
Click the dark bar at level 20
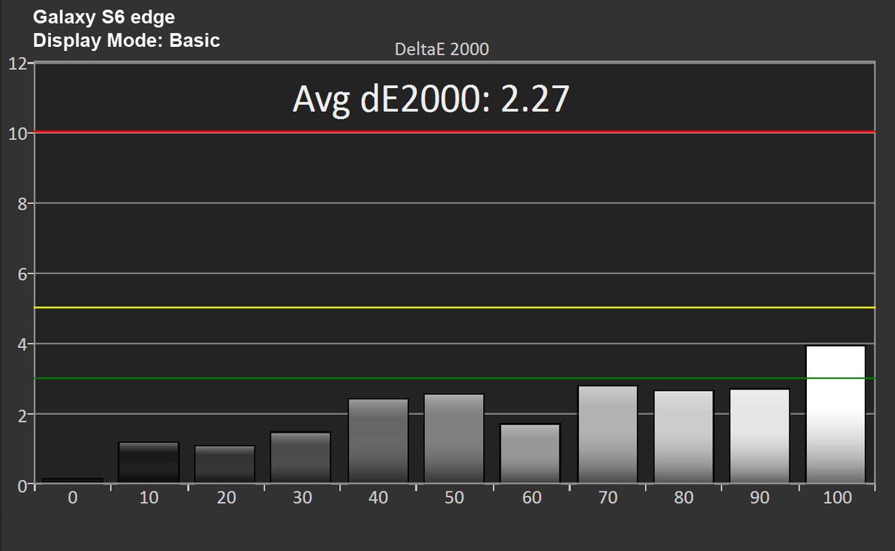click(x=224, y=464)
